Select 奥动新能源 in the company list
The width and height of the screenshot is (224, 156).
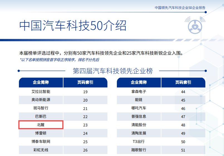(41, 100)
